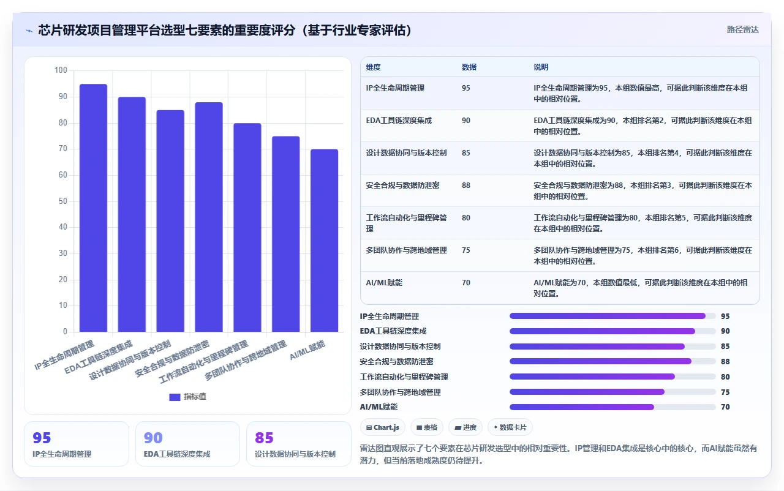Click the 工作流自动化与里程碑管理 progress bar
This screenshot has width=784, height=491.
point(612,377)
